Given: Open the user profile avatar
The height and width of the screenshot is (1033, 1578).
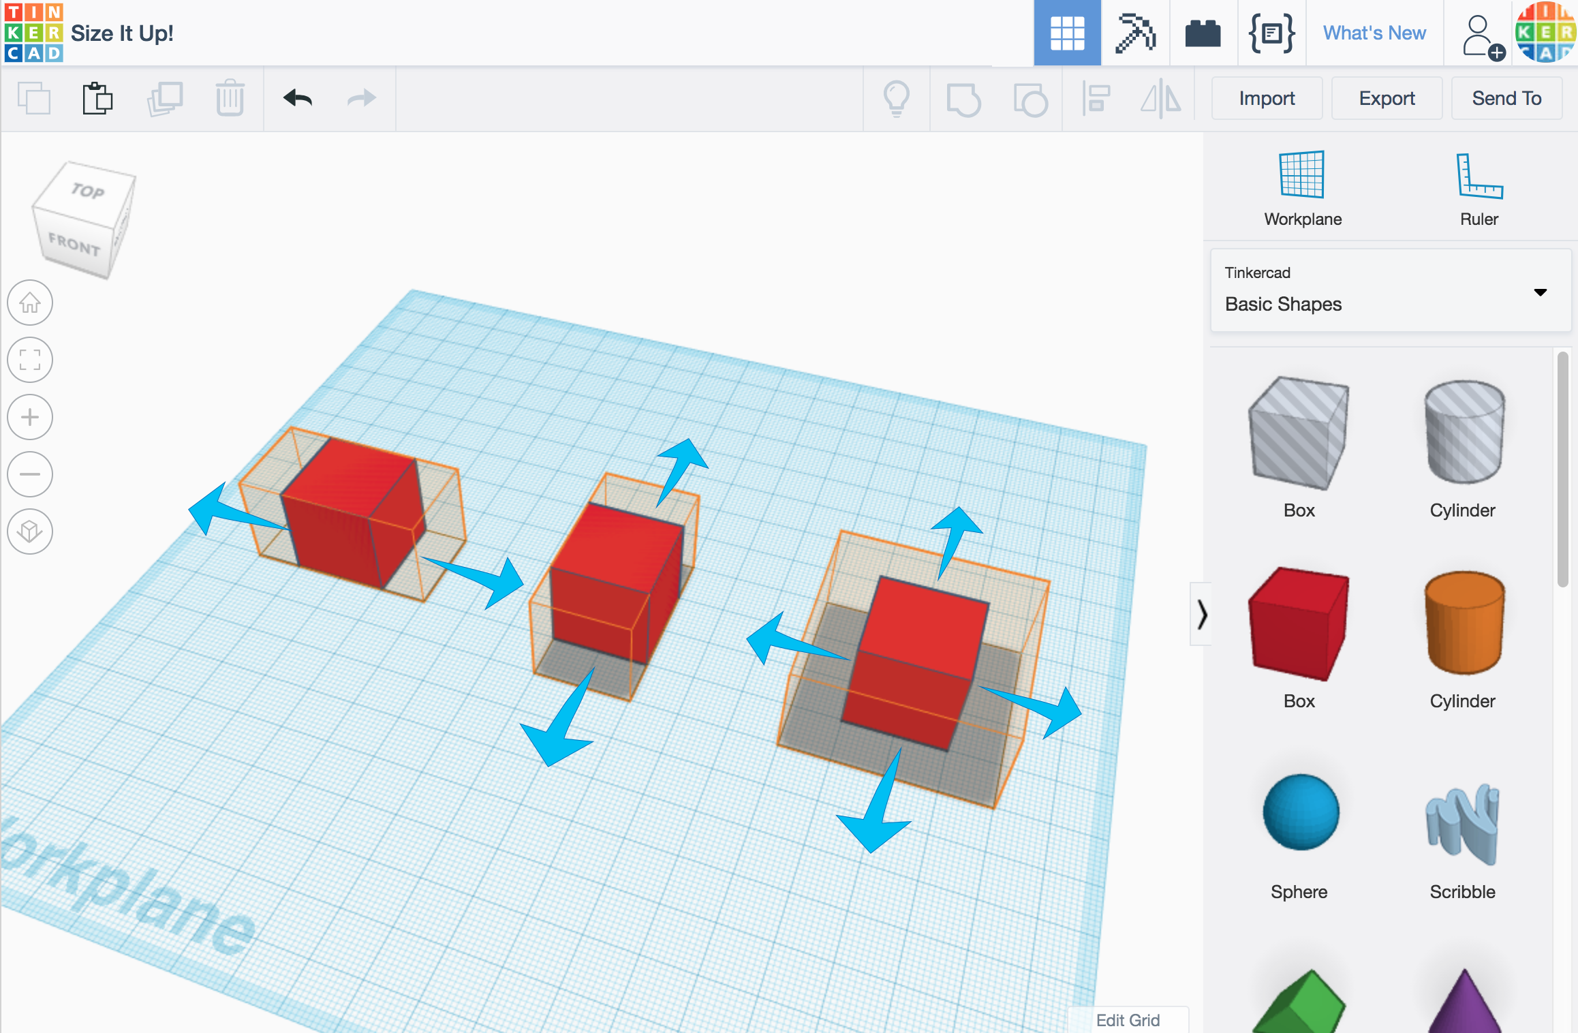Looking at the screenshot, I should [1545, 33].
